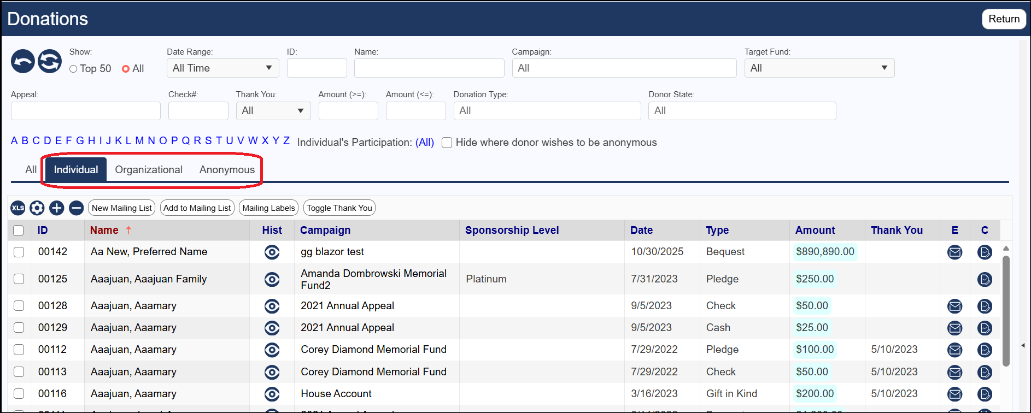
Task: Tick the checkbox for donation 00128
Action: pos(19,306)
